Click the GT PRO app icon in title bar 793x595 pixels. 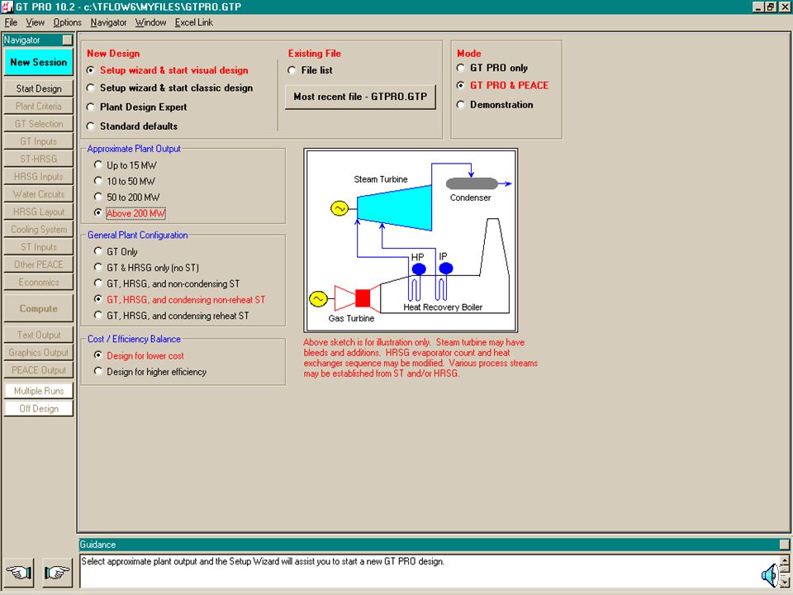click(7, 7)
